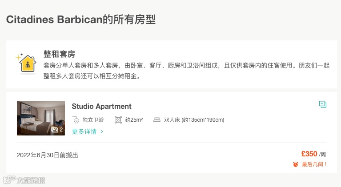Click the Citadines Barbican的所有房型 page heading

(81, 20)
